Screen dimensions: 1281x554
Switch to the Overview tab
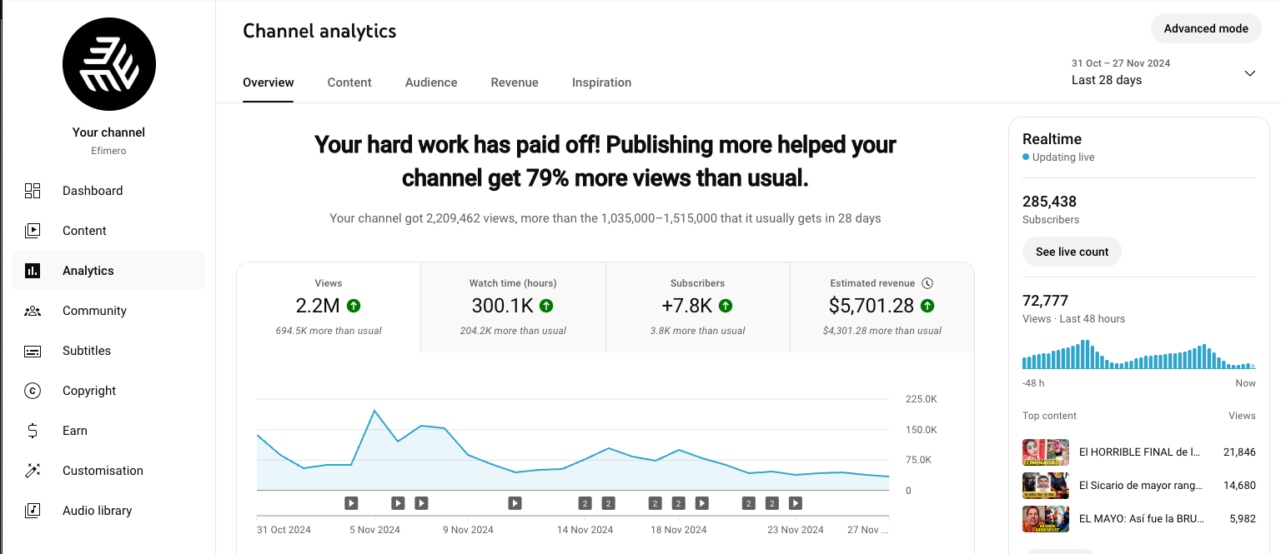point(269,82)
